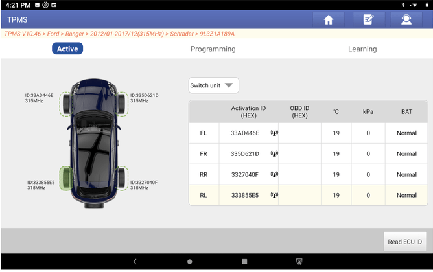
Task: Tap the signal icon in RR row
Action: coord(274,174)
